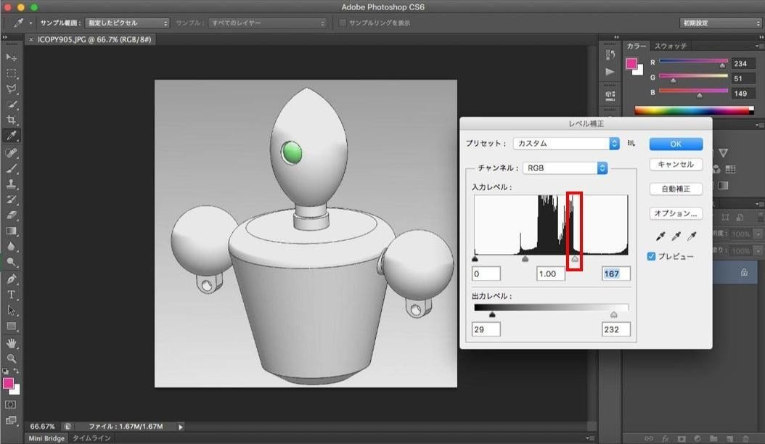Disable the プレビュー preview checkbox
Viewport: 765px width, 444px height.
[x=651, y=255]
